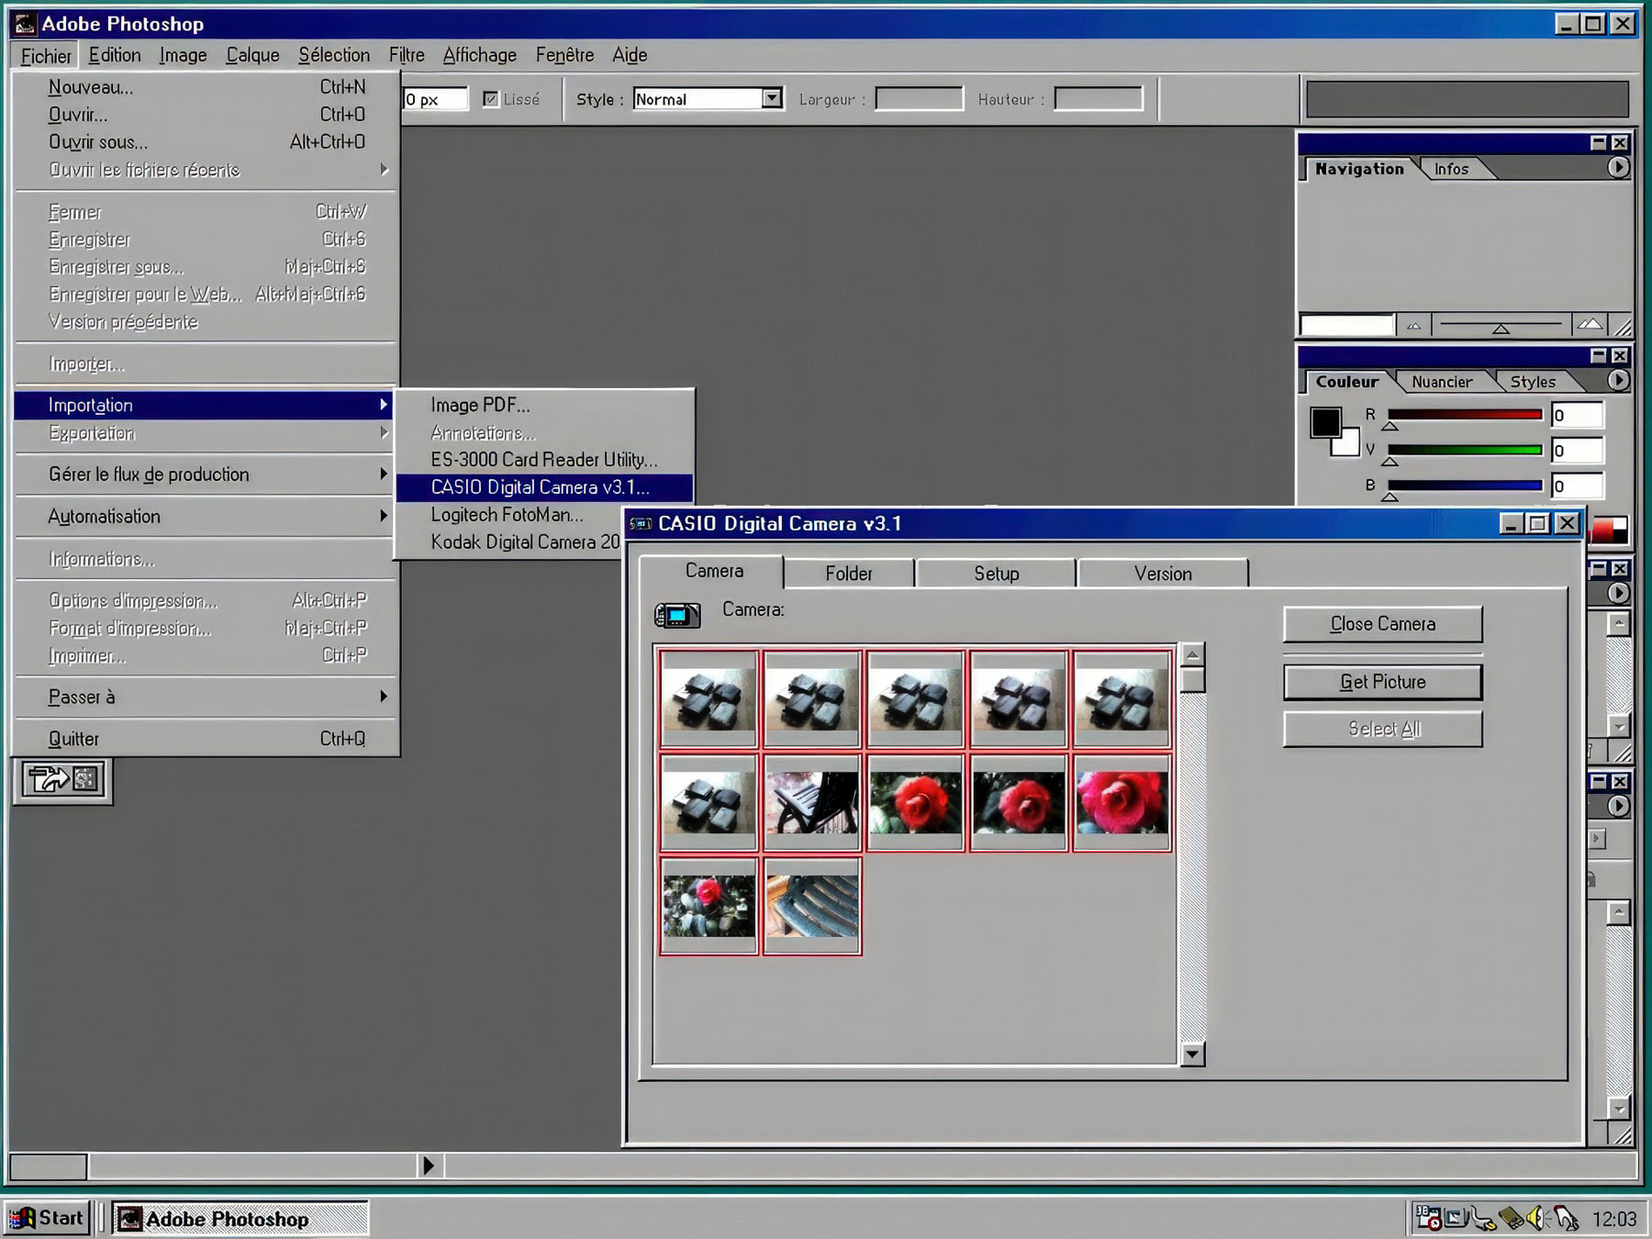Open the Filtre menu
This screenshot has height=1239, width=1652.
coord(407,55)
